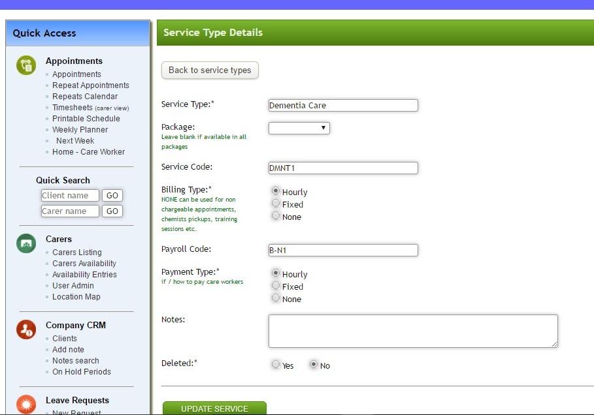Screen dimensions: 594x415
Task: Click the green Carers section icon
Action: pyautogui.click(x=25, y=244)
